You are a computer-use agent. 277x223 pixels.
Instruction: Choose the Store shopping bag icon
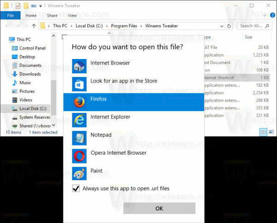point(79,84)
